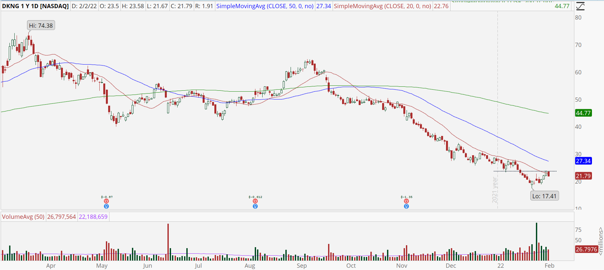Open the earnings phone icon under $-0.612
Viewport: 604px width, 270px height.
tap(255, 201)
